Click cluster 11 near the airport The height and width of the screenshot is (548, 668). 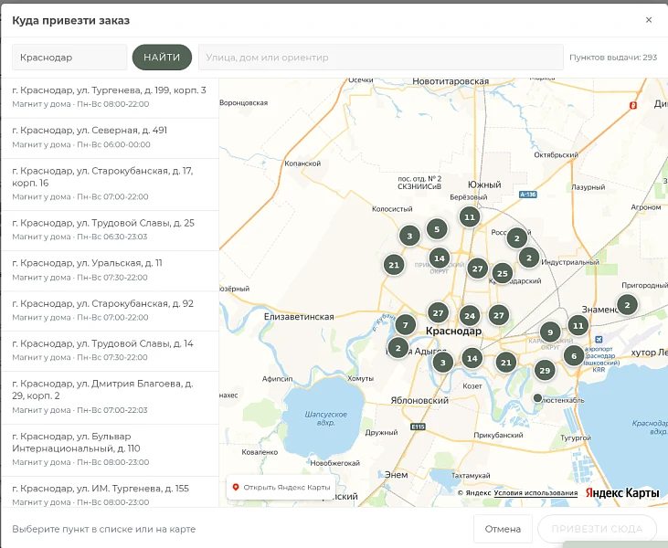(x=578, y=326)
